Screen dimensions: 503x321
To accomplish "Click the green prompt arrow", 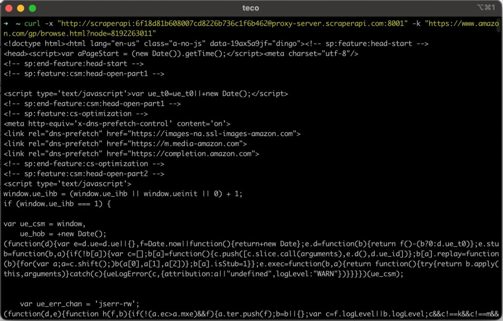I will click(6, 24).
